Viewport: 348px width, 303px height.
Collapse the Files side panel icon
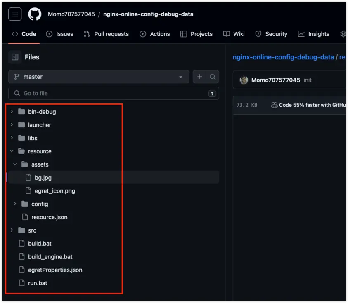click(x=15, y=57)
